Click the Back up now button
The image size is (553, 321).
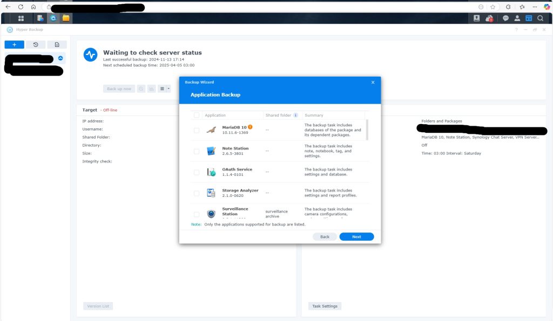119,89
